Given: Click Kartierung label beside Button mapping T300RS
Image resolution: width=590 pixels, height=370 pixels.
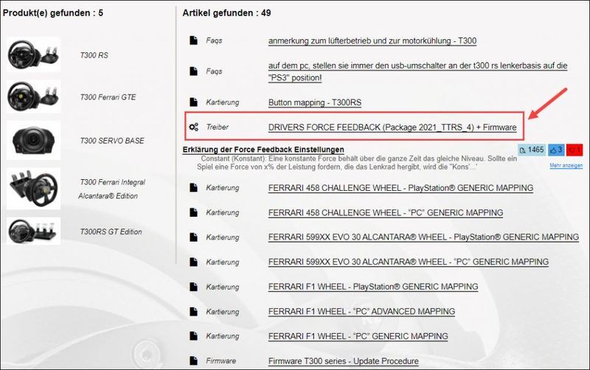Looking at the screenshot, I should [x=223, y=102].
